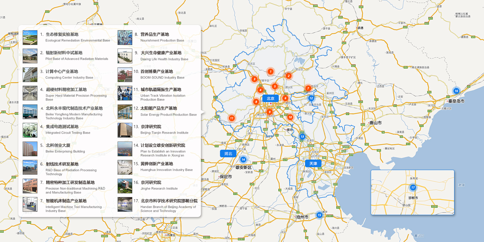Click the 天津 region label
The image size is (484, 242).
[x=313, y=164]
